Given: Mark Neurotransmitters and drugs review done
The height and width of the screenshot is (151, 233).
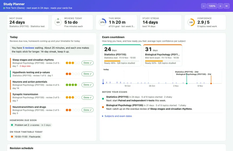Looking at the screenshot, I should pyautogui.click(x=88, y=110).
